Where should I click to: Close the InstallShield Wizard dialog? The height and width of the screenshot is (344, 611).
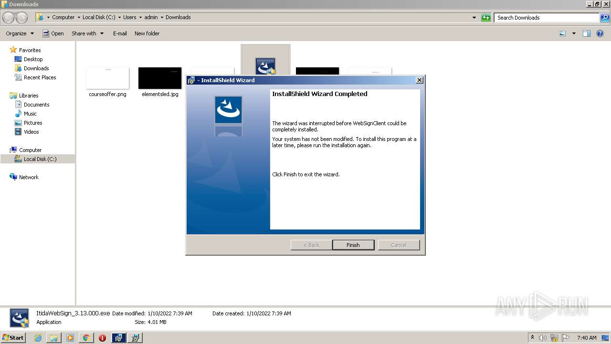click(419, 80)
